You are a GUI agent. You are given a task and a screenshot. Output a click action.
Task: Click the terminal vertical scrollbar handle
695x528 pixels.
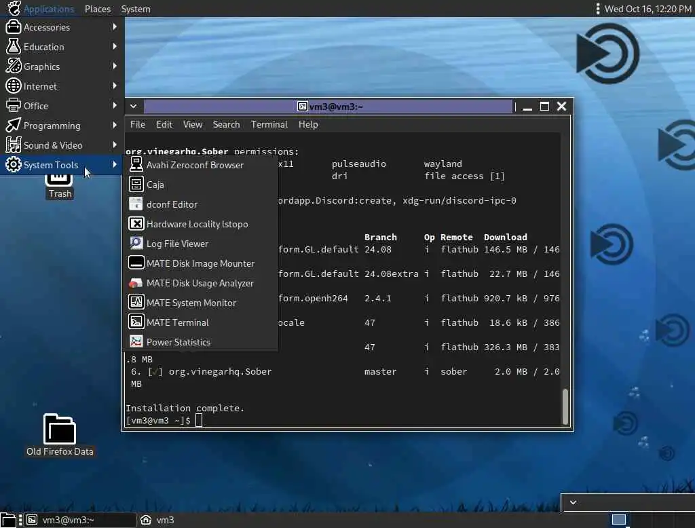click(x=565, y=407)
